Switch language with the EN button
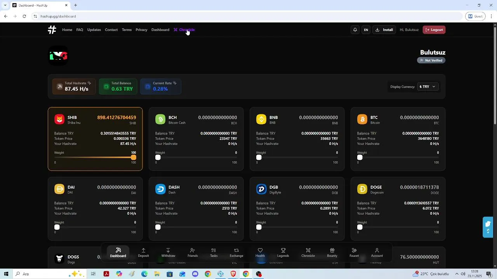The image size is (497, 279). (x=366, y=30)
